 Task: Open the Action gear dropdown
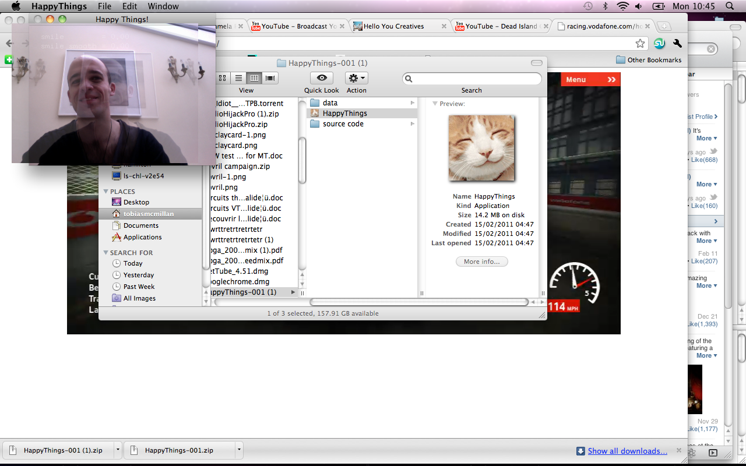tap(356, 78)
